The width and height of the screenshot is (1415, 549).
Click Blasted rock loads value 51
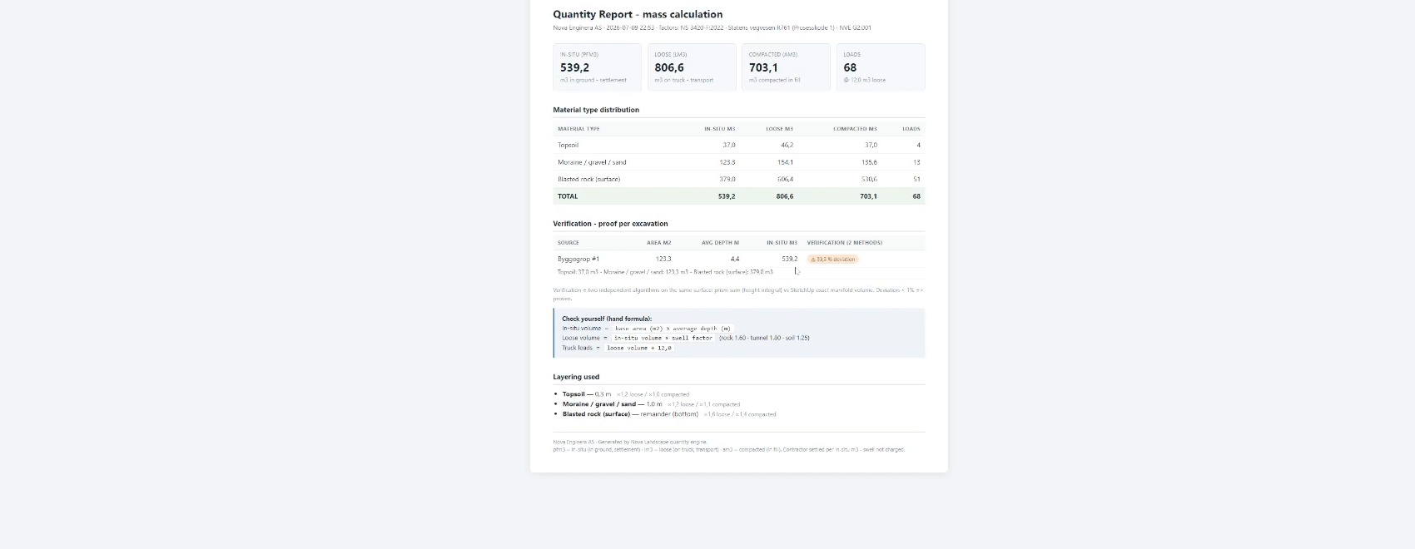[x=916, y=179]
